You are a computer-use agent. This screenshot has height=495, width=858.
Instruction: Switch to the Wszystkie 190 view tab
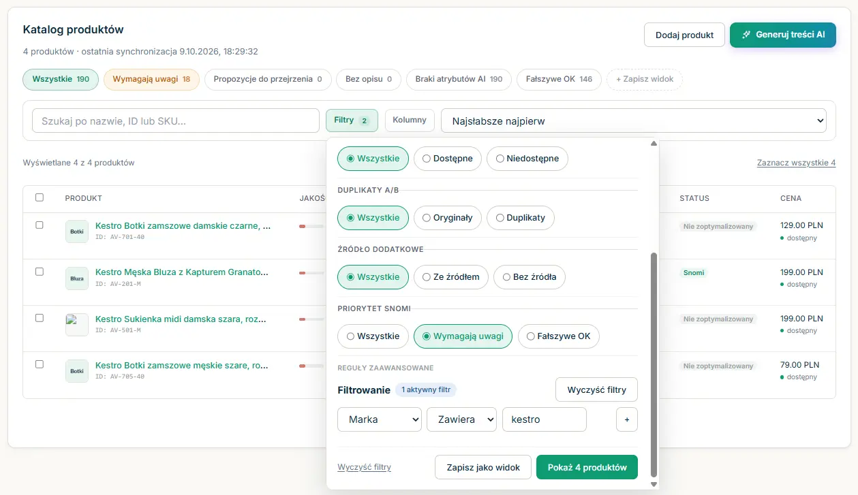coord(61,80)
